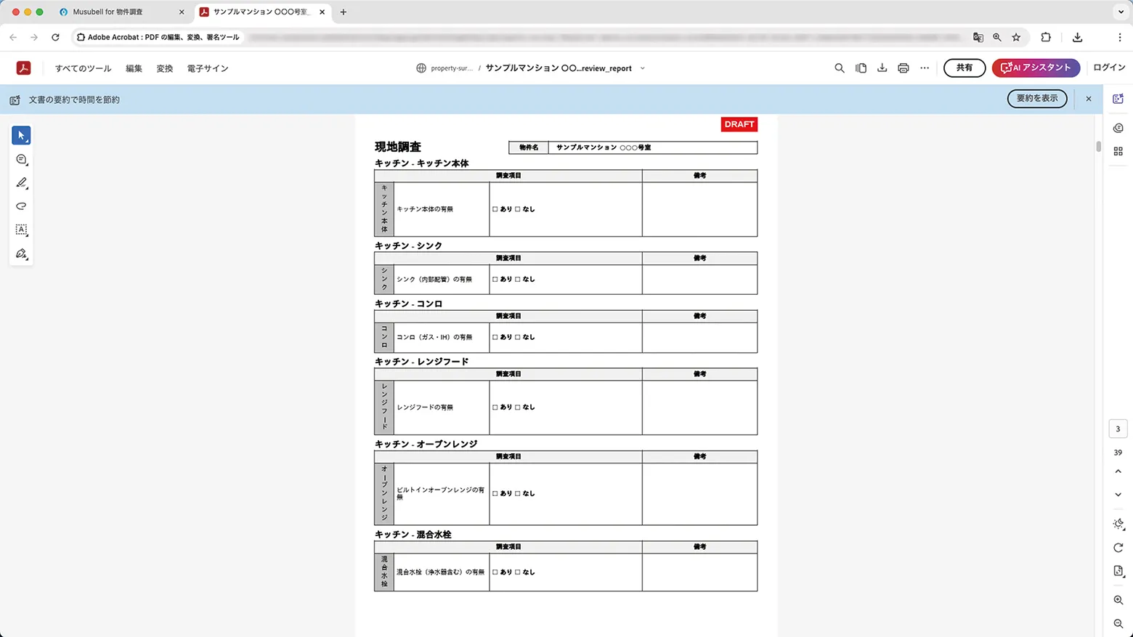Select the pencil drawing markup tool
The width and height of the screenshot is (1133, 637).
[x=21, y=183]
